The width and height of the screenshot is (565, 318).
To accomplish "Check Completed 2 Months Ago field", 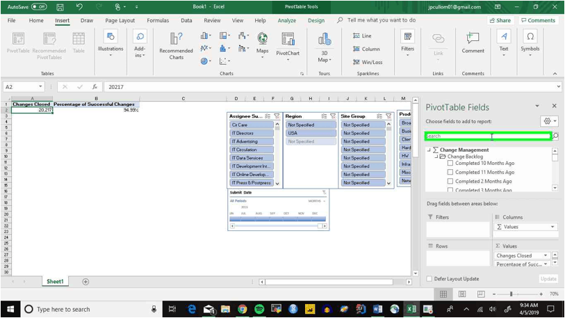I will click(450, 181).
